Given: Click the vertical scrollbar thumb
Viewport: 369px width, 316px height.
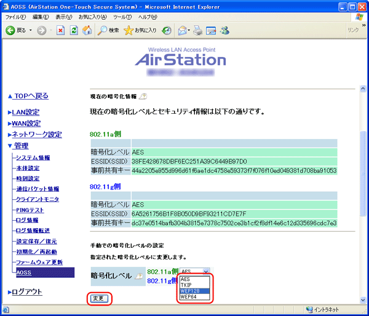Looking at the screenshot, I should point(363,173).
